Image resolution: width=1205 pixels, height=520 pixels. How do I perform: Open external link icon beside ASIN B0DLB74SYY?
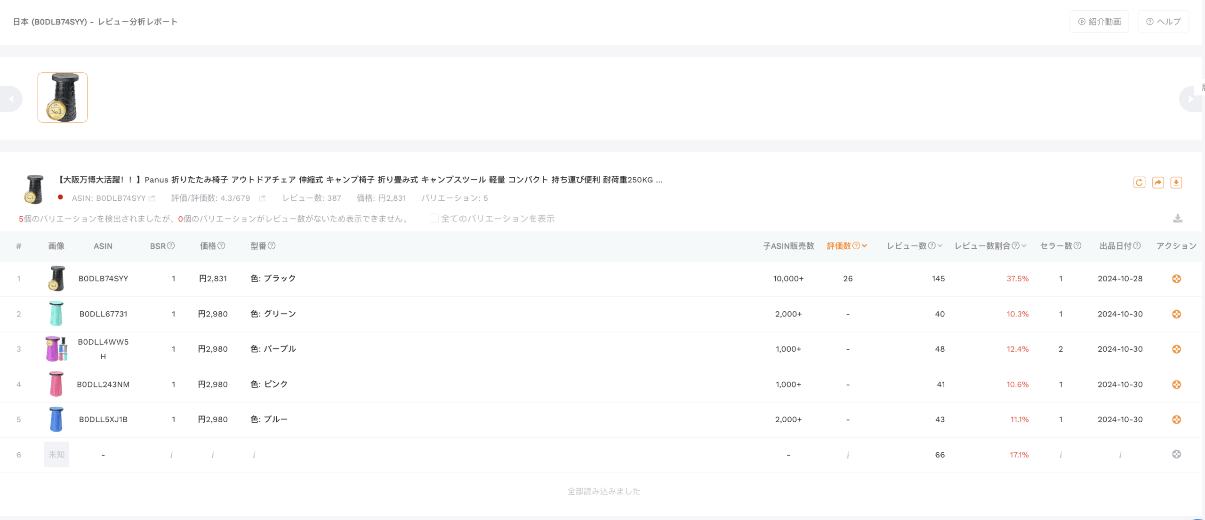152,198
